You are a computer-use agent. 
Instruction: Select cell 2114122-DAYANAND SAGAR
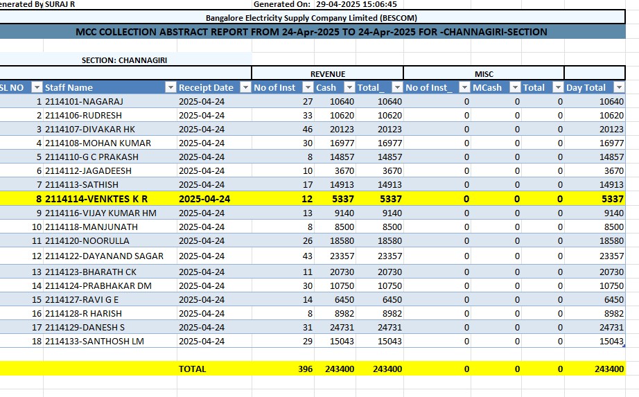tap(110, 256)
